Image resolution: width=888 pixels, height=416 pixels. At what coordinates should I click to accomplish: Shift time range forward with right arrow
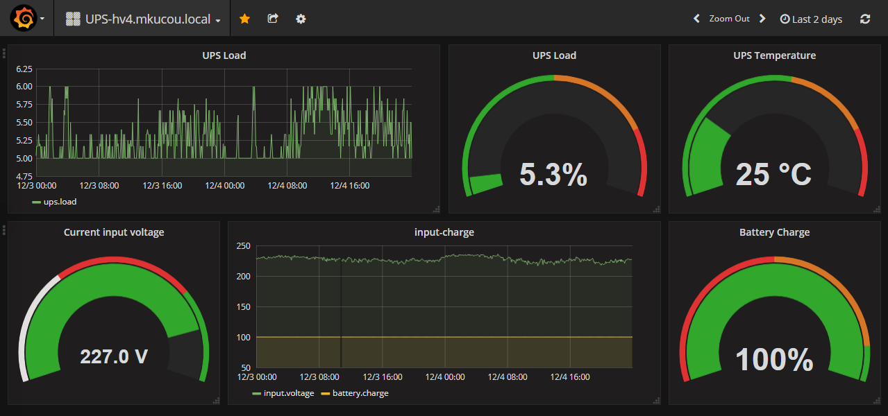click(x=762, y=19)
